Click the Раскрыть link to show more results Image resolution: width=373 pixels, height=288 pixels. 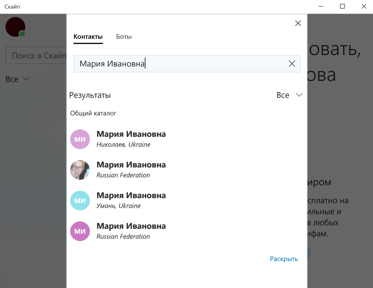pos(284,259)
